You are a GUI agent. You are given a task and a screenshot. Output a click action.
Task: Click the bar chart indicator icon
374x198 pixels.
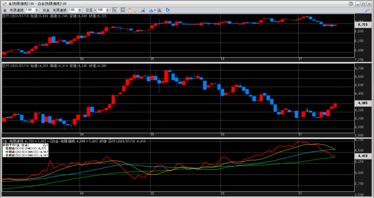coord(151,10)
